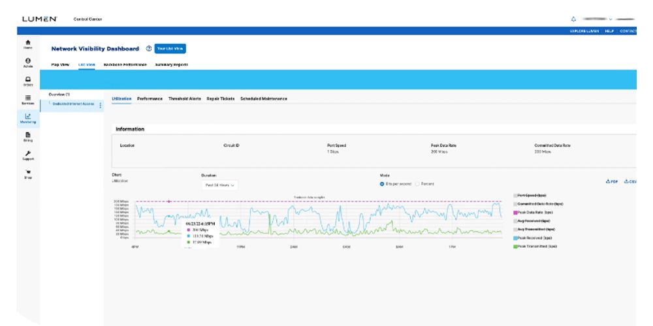The width and height of the screenshot is (653, 326).
Task: Open the Orders sidebar section
Action: (28, 81)
